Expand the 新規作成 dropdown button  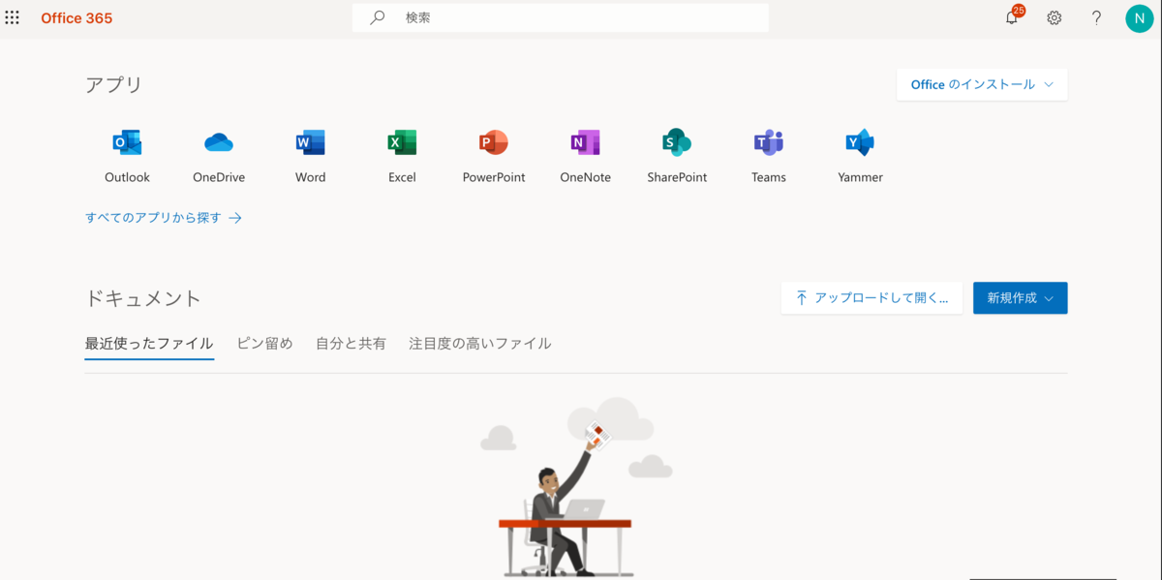pyautogui.click(x=1021, y=298)
